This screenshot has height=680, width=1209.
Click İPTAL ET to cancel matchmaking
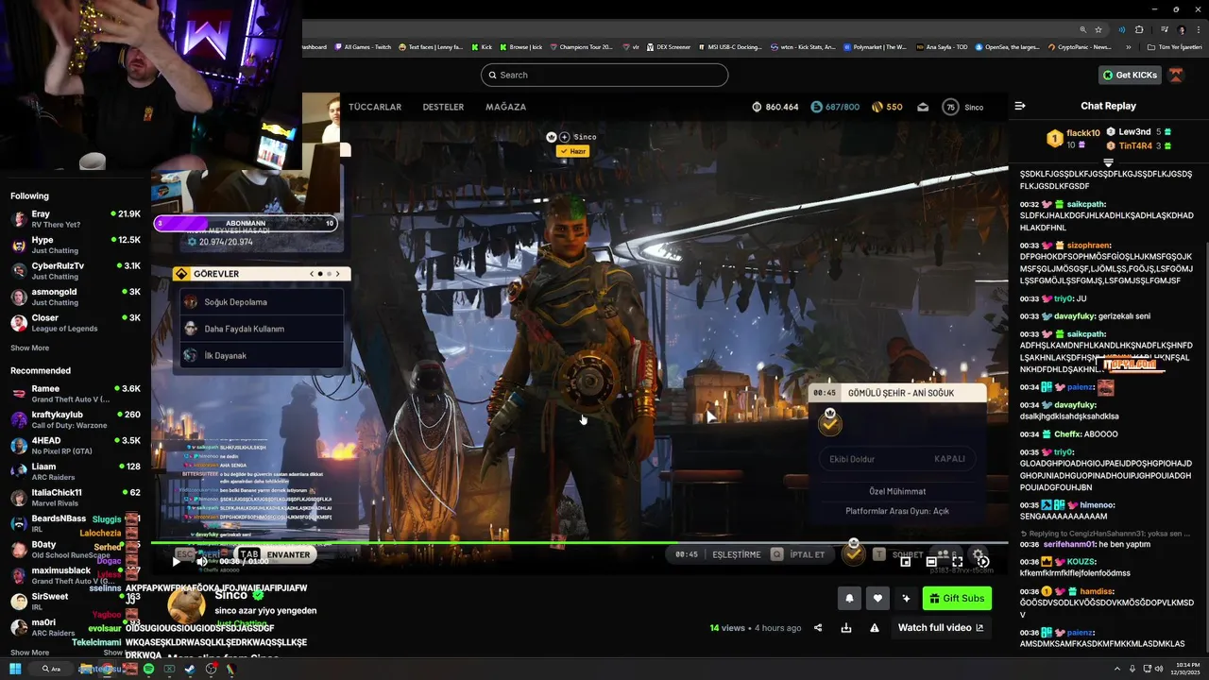pyautogui.click(x=799, y=554)
